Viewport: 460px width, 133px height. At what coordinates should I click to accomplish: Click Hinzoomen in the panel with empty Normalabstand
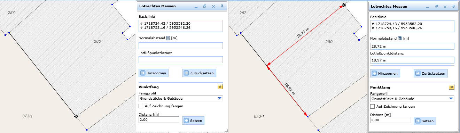[x=154, y=73]
